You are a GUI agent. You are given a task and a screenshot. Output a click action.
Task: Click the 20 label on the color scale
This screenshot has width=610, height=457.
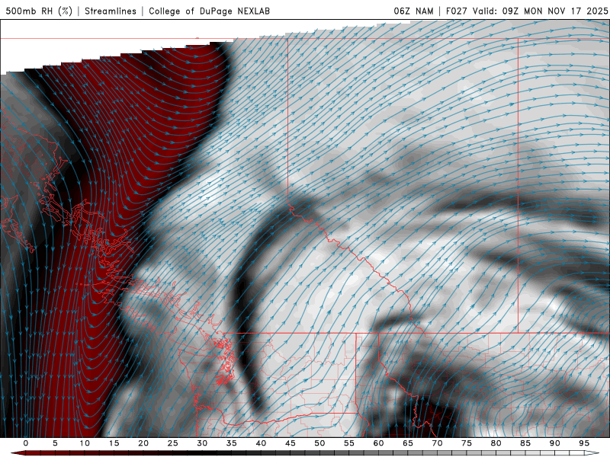143,443
